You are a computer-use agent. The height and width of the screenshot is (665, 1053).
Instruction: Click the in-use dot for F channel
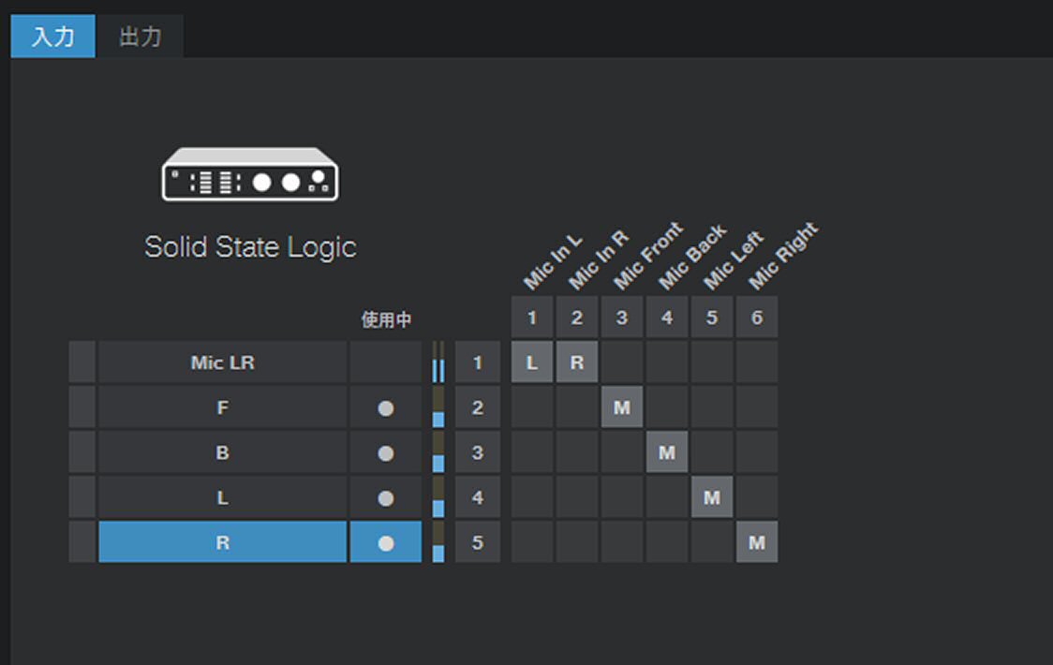[385, 407]
